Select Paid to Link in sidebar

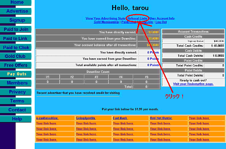(x=16, y=38)
